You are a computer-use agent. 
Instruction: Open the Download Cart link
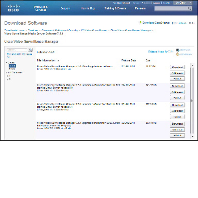coord(156,23)
